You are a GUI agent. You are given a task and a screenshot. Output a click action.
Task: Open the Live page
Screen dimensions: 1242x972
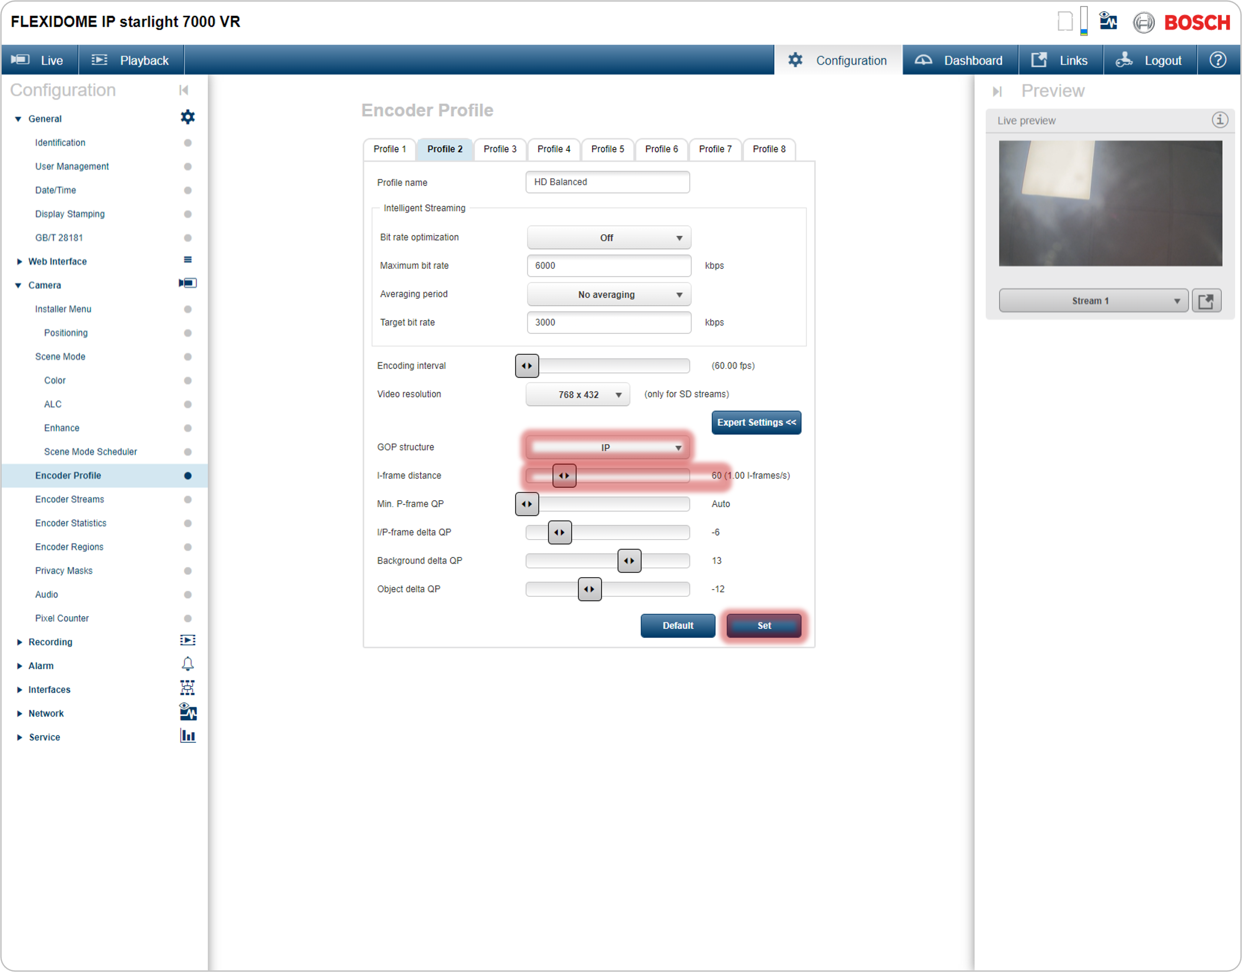39,60
